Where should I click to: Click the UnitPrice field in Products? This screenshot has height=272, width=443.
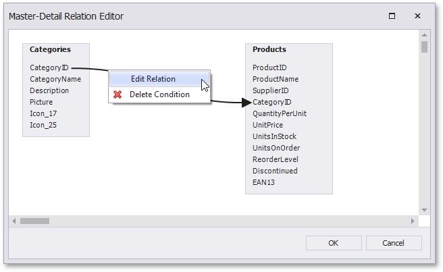(268, 125)
